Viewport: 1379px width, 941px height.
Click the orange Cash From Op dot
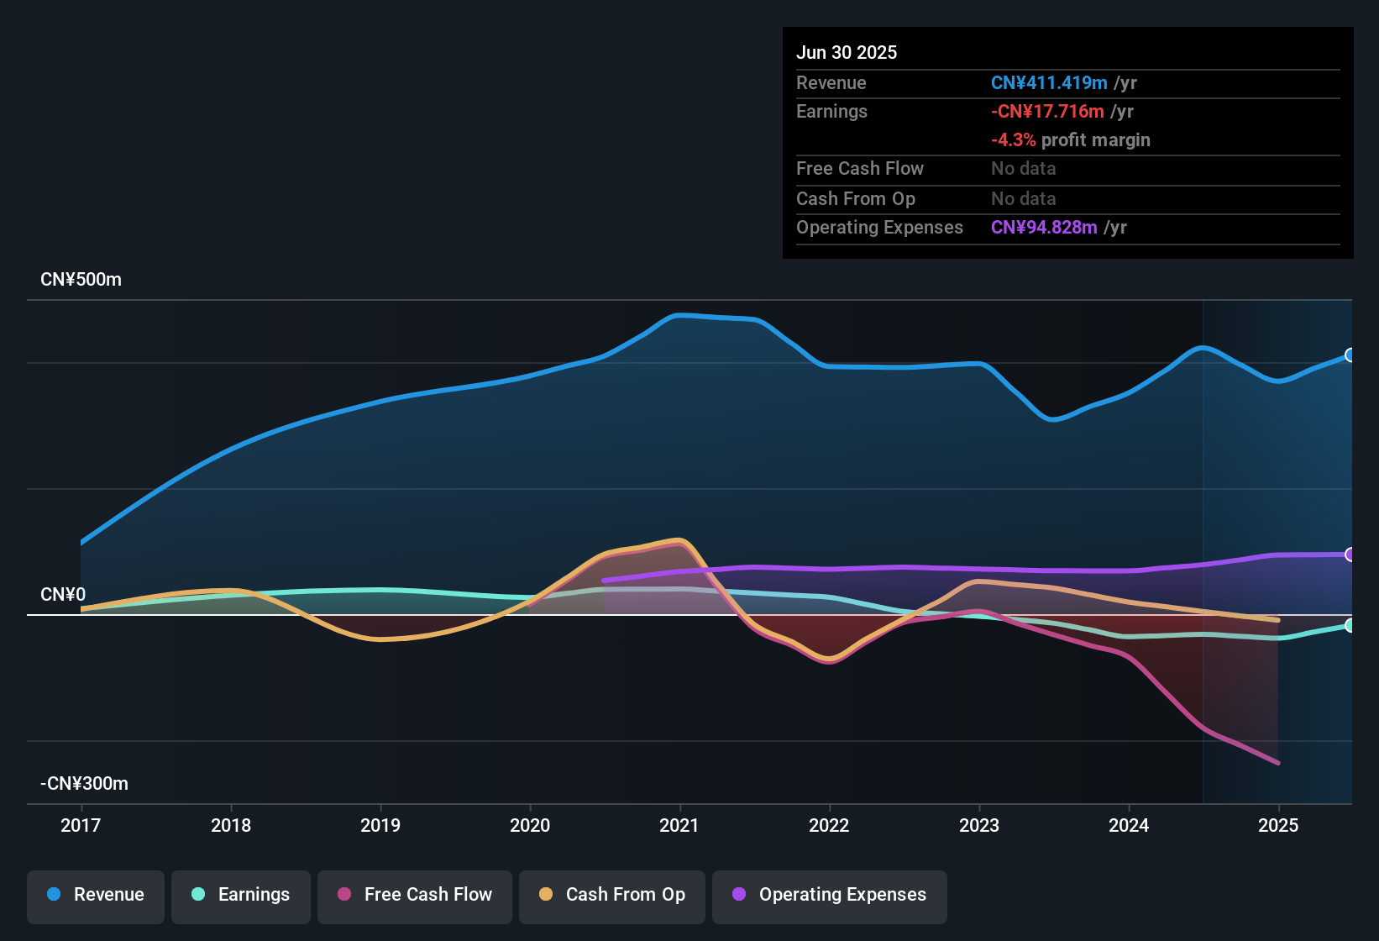pyautogui.click(x=546, y=894)
